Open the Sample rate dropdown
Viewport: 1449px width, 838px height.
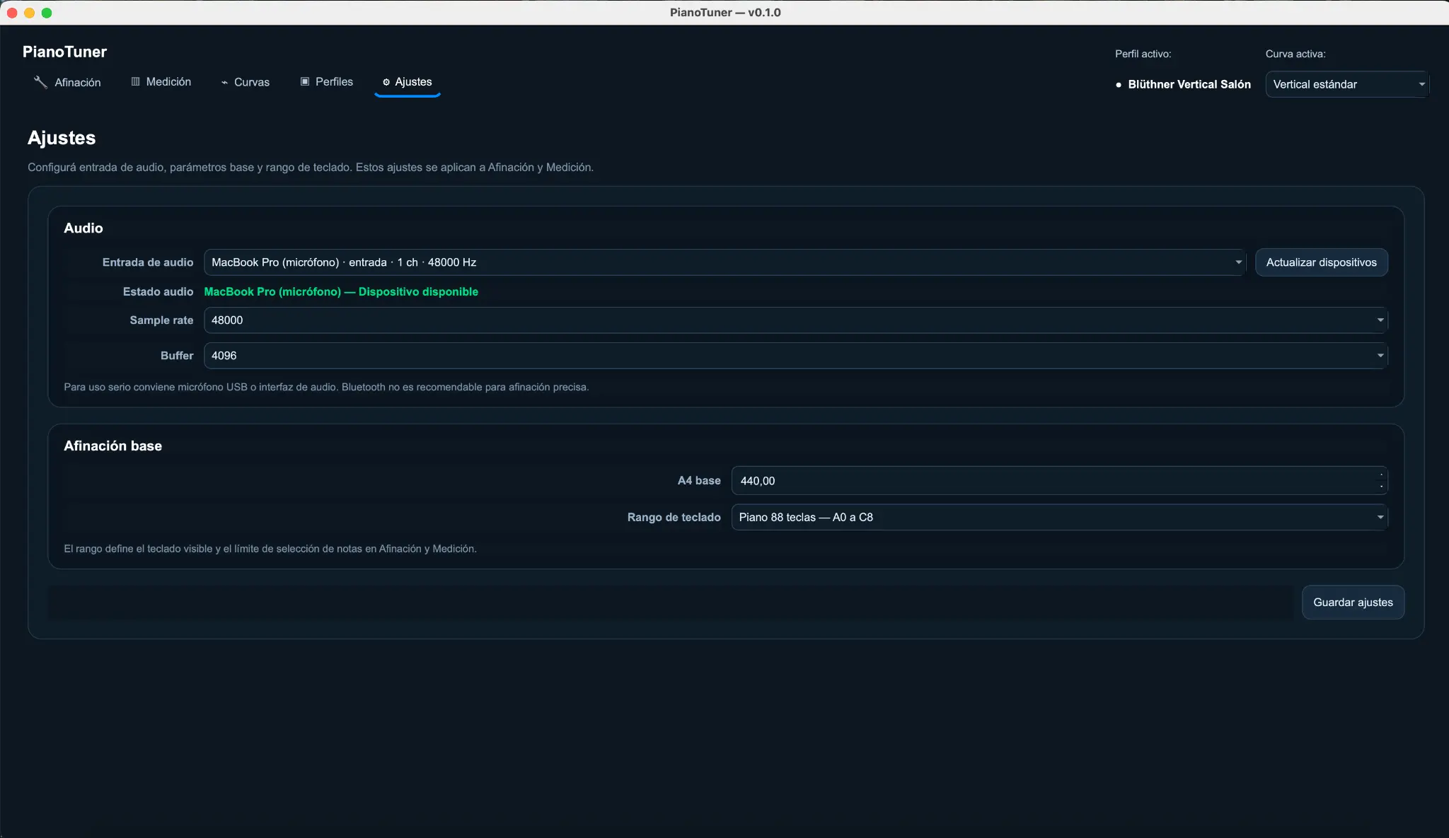tap(796, 320)
